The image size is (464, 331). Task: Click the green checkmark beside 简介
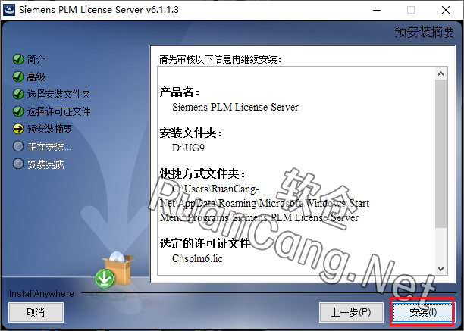tap(18, 59)
